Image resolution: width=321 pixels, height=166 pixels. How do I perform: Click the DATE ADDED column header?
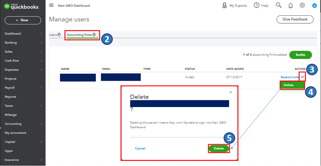(x=235, y=69)
